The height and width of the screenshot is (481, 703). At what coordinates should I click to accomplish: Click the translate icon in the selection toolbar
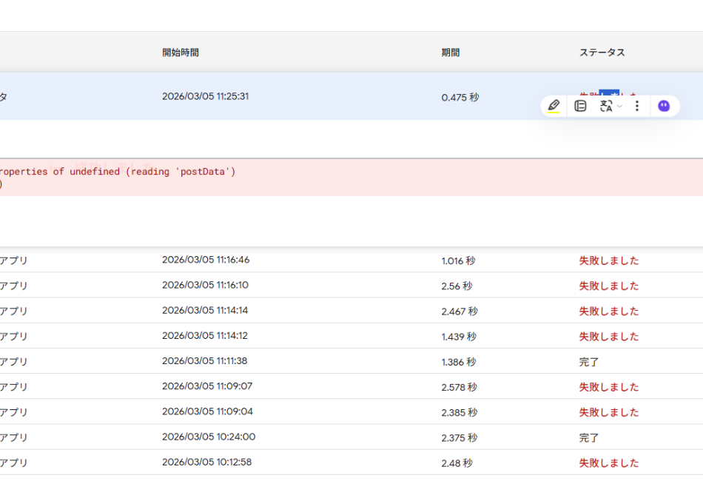tap(605, 106)
